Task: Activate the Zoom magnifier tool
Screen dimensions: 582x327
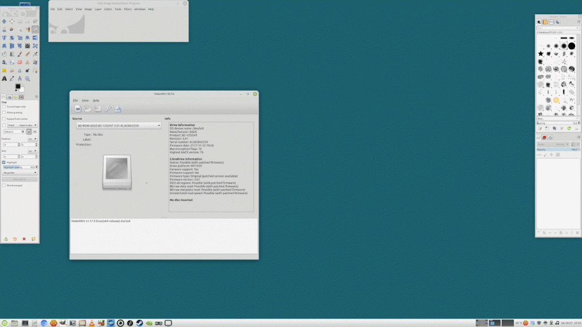Action: (27, 78)
